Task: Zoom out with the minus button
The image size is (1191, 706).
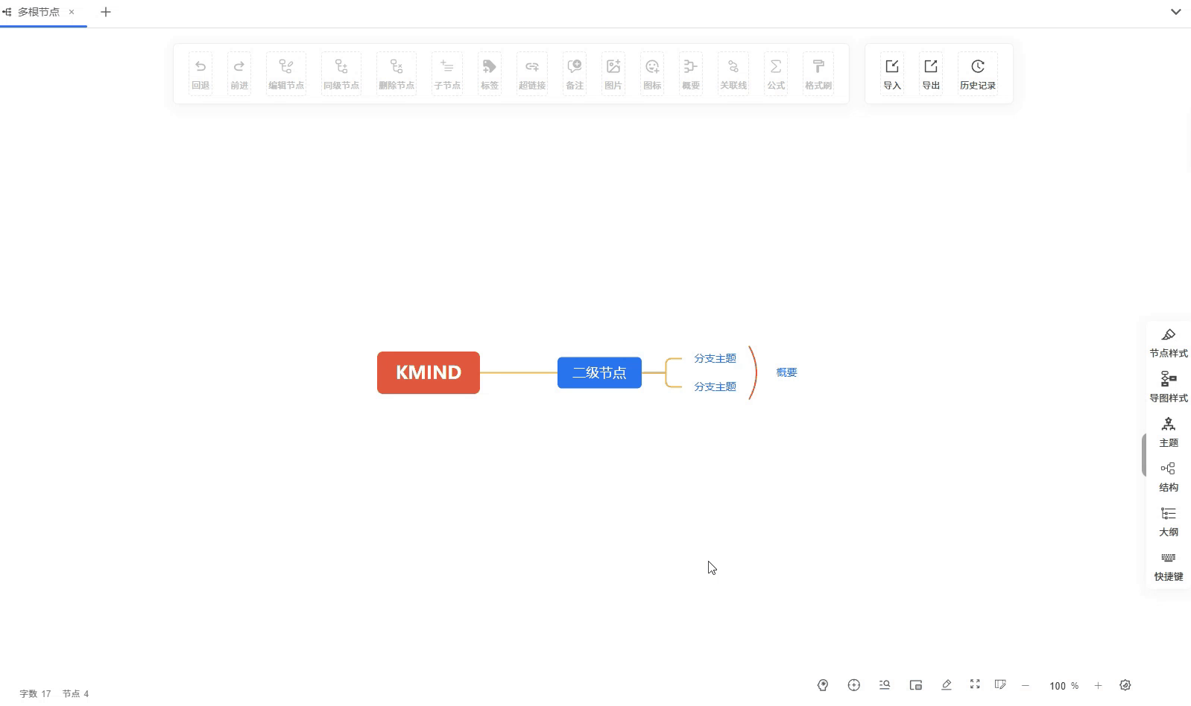Action: 1026,685
